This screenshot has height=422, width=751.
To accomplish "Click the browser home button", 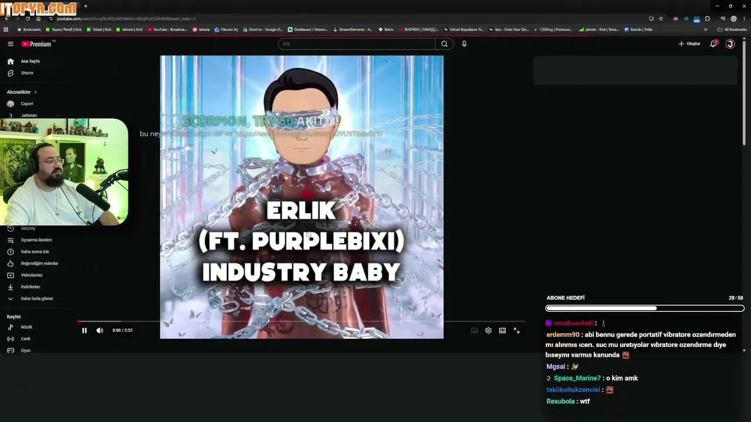I will pyautogui.click(x=38, y=19).
